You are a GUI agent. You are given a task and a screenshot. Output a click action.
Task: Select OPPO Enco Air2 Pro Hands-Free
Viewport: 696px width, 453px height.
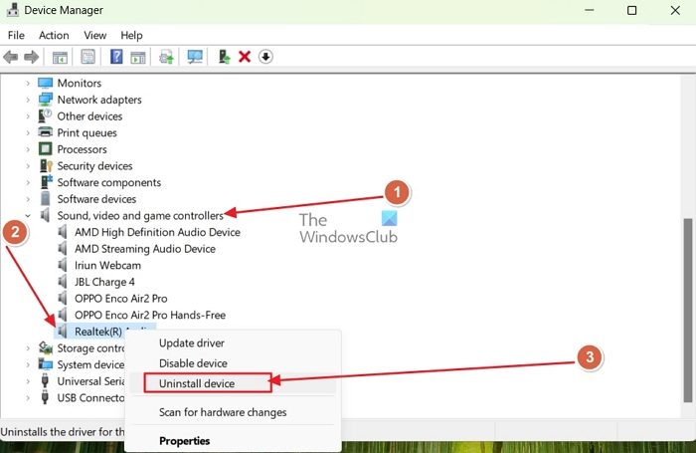[x=150, y=315]
